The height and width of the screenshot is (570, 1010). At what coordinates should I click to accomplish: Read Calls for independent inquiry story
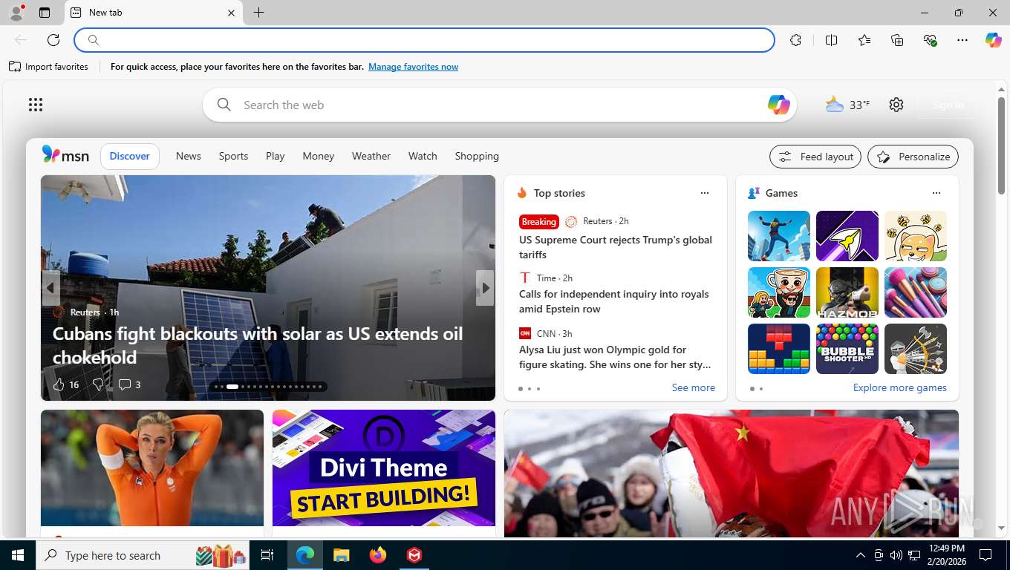[614, 301]
